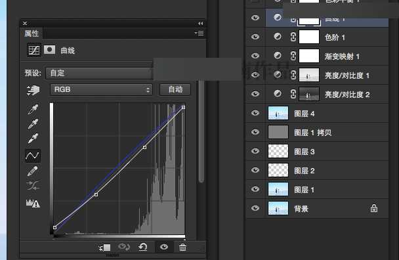
Task: Toggle adjustment visibility eye in properties panel
Action: [164, 247]
